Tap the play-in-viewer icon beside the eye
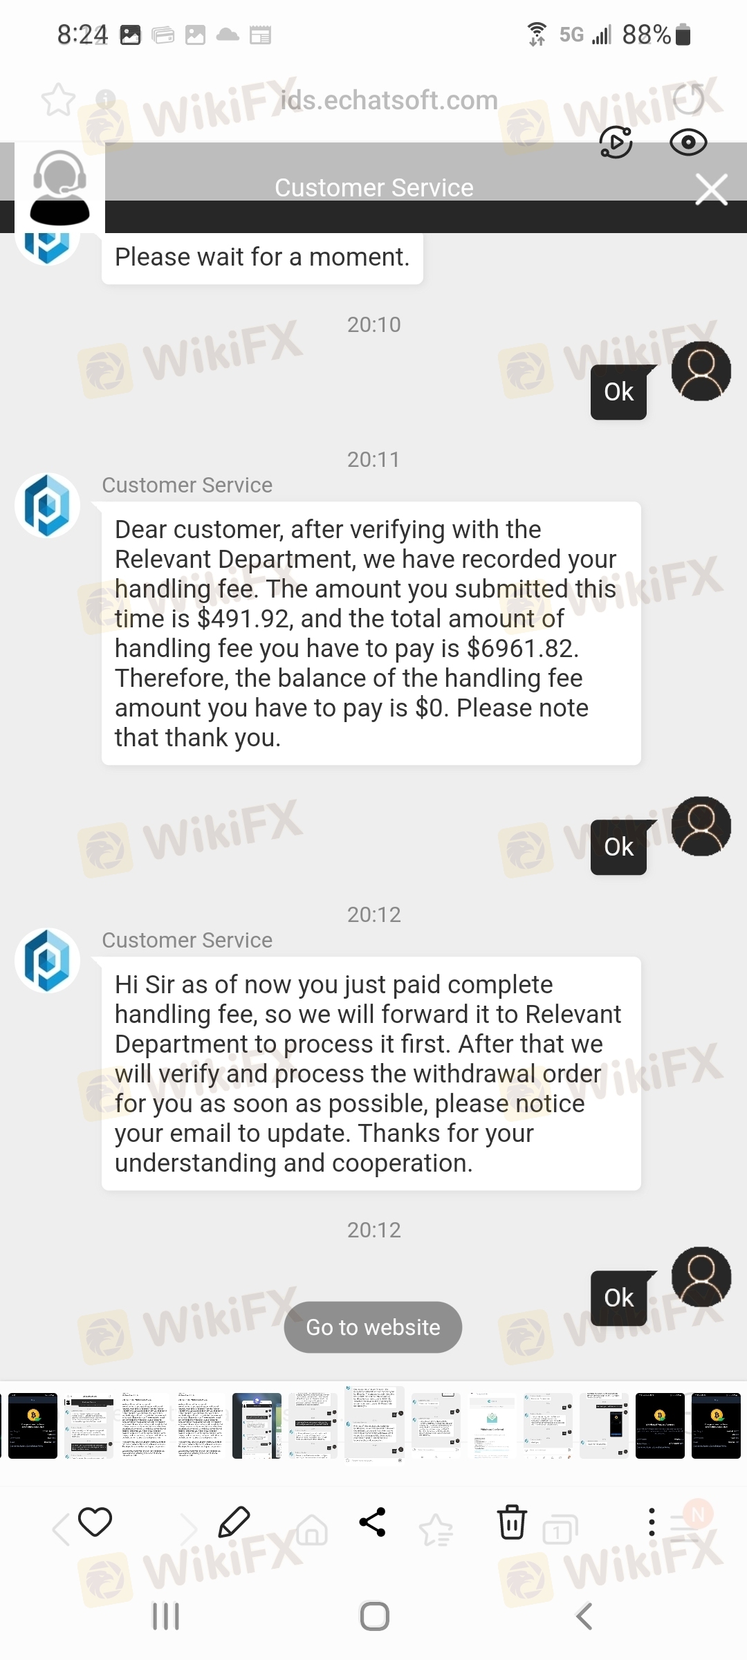 point(616,142)
